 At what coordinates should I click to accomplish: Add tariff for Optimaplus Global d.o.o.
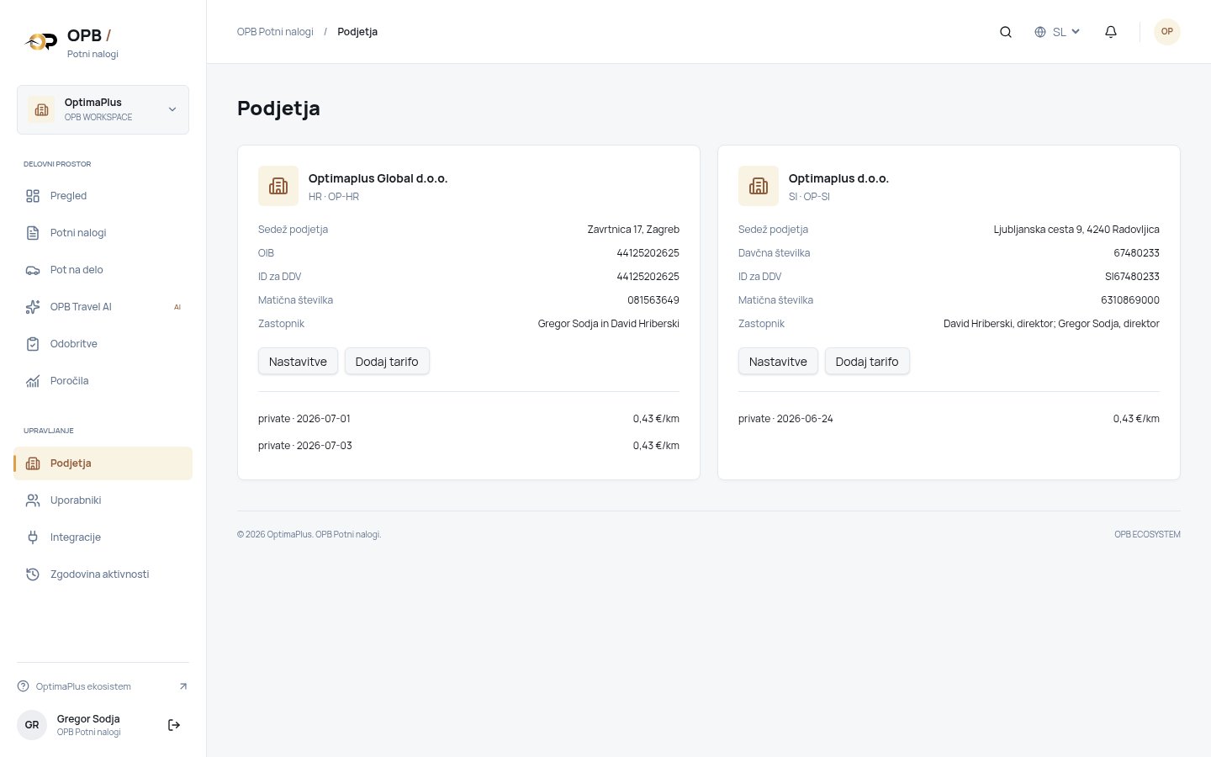click(387, 362)
